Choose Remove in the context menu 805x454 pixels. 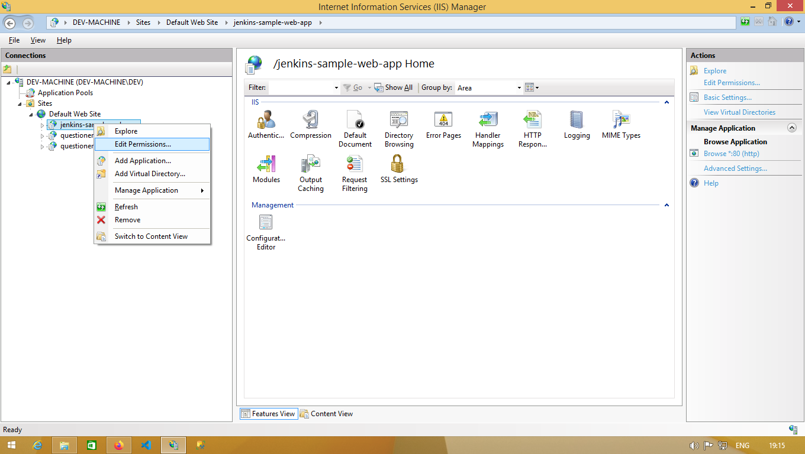152,220
